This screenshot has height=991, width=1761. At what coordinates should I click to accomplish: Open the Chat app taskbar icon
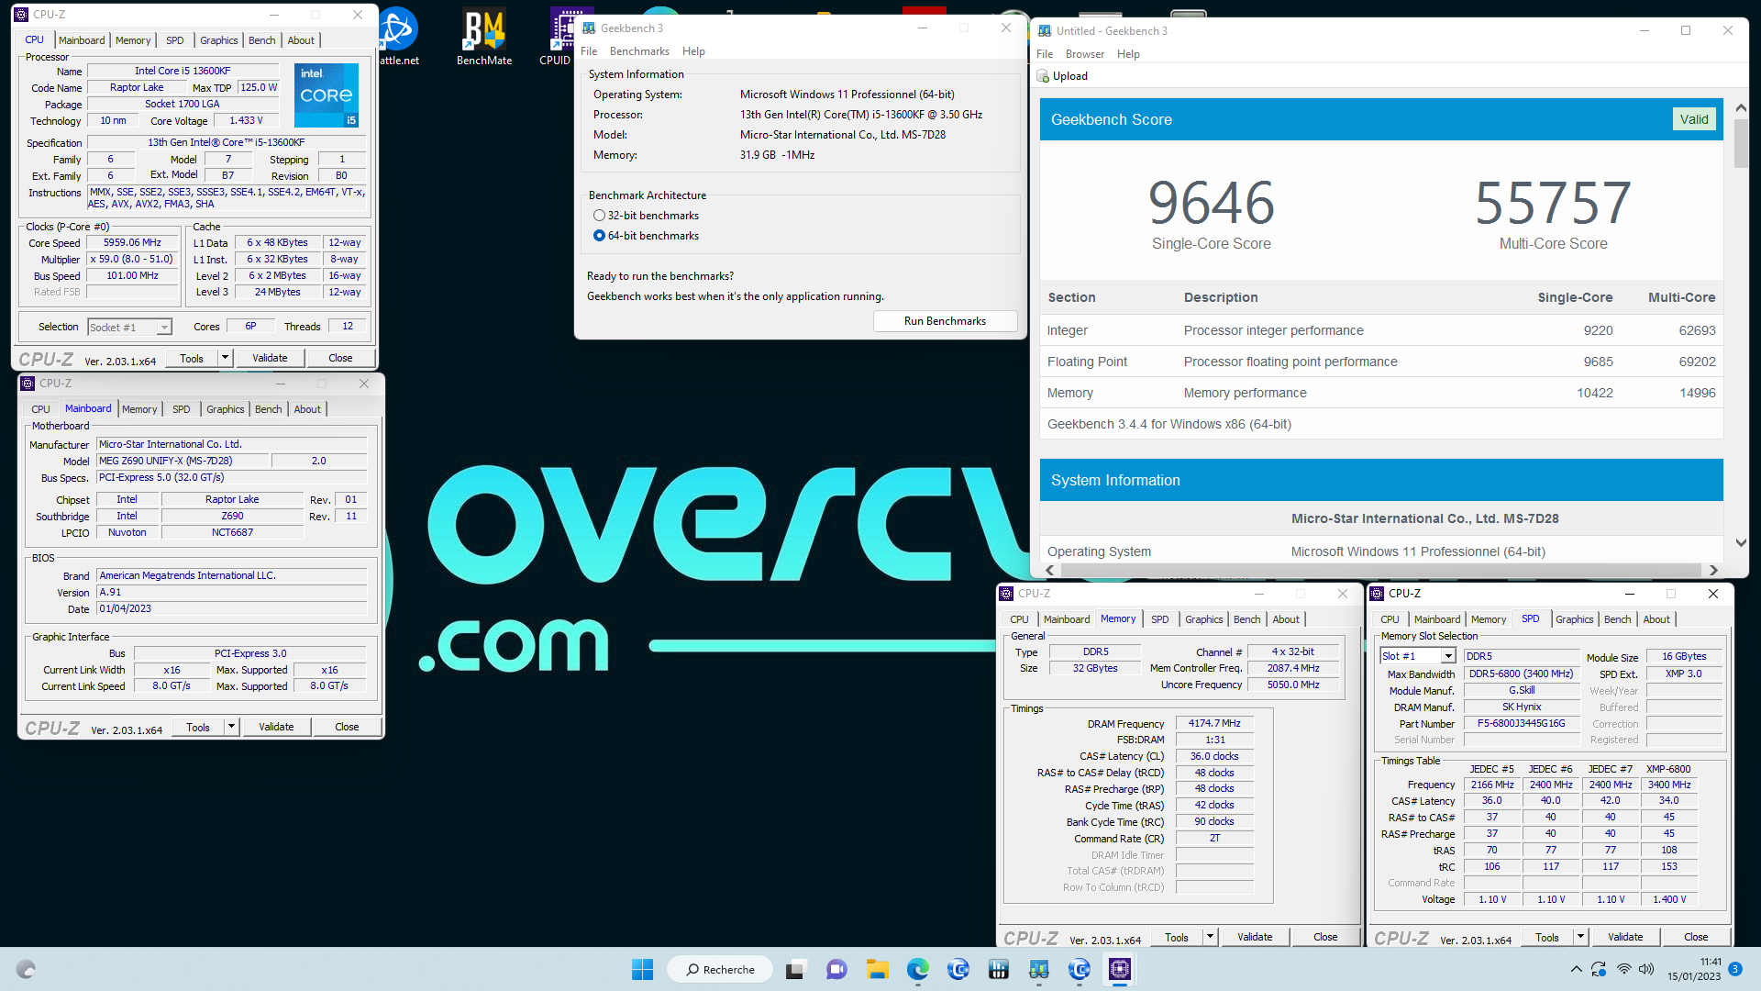[836, 969]
